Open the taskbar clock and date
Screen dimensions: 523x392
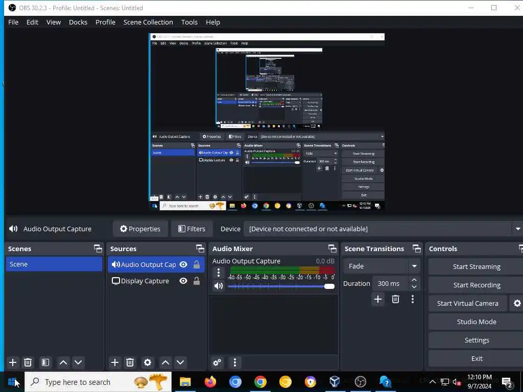(479, 382)
